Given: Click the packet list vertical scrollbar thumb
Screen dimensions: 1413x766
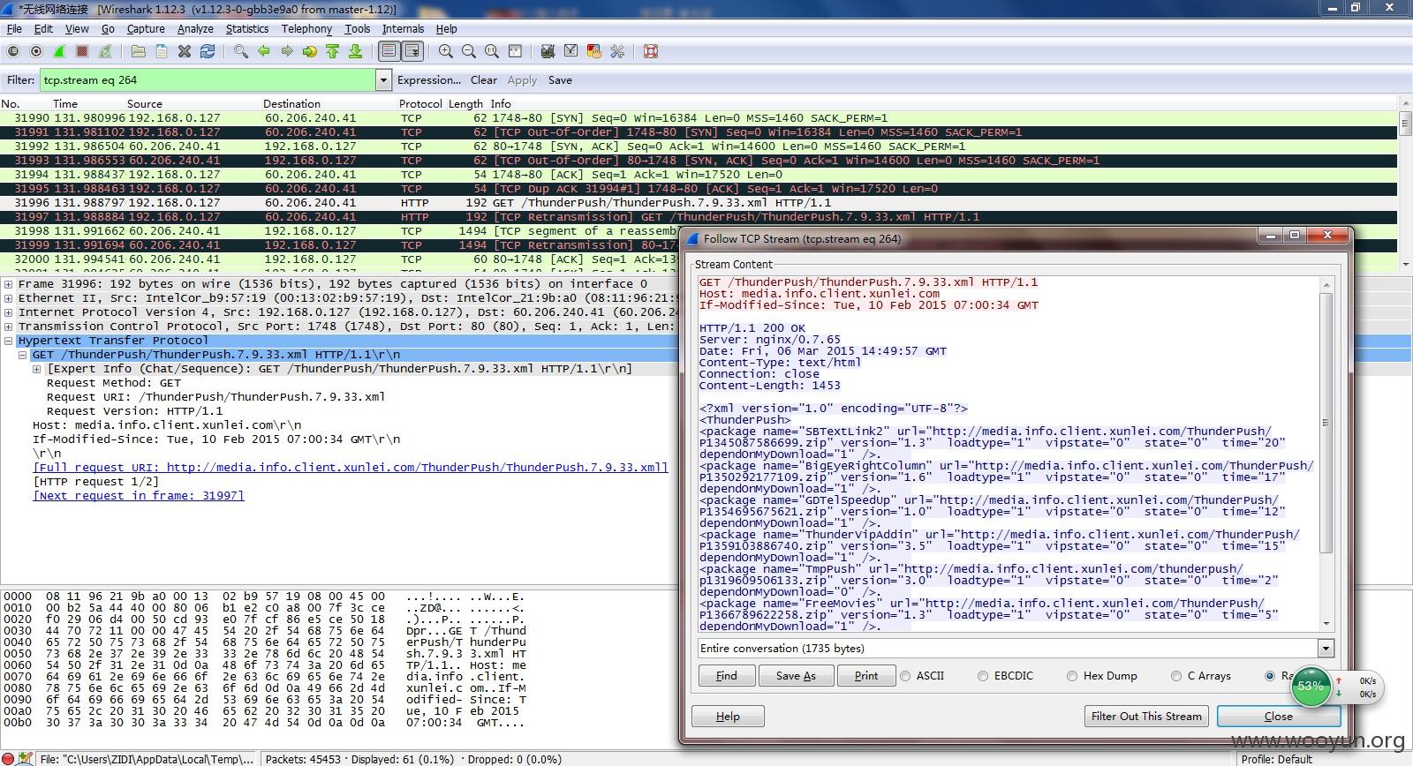Looking at the screenshot, I should tap(1405, 124).
